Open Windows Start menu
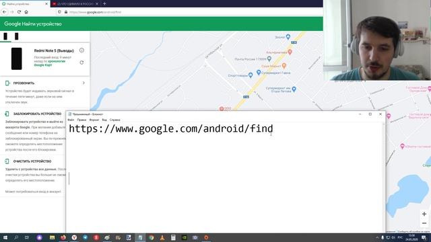 (x=5, y=237)
